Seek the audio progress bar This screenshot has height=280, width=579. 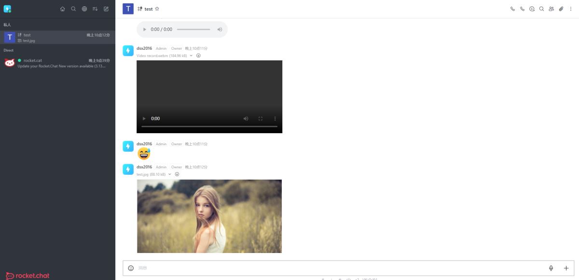(x=193, y=29)
